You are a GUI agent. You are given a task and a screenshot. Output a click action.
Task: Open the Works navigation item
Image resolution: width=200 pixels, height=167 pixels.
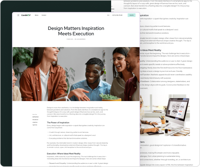coord(37,15)
